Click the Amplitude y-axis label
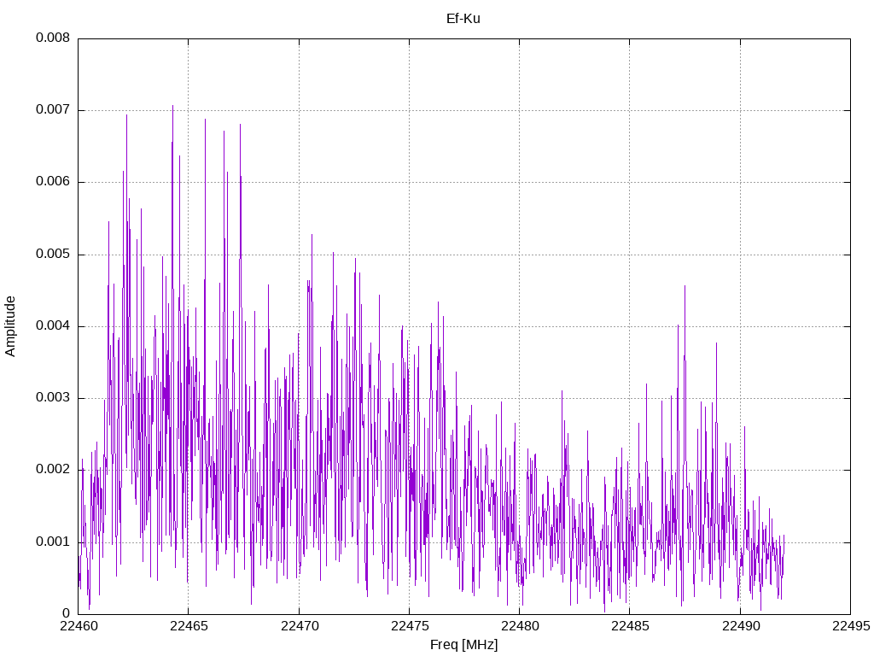874x656 pixels. pyautogui.click(x=10, y=326)
